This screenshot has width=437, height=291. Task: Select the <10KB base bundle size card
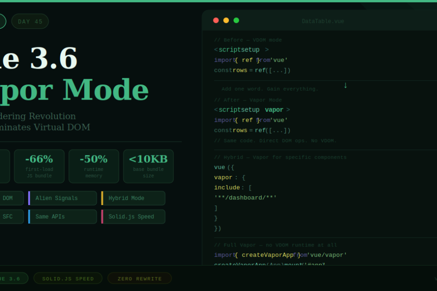coord(148,166)
